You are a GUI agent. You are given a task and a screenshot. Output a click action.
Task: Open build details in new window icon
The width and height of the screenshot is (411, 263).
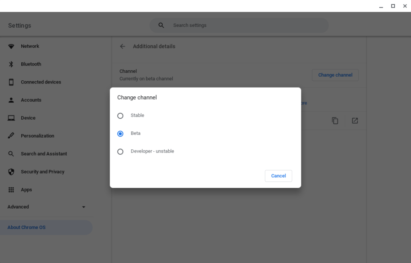click(x=355, y=120)
